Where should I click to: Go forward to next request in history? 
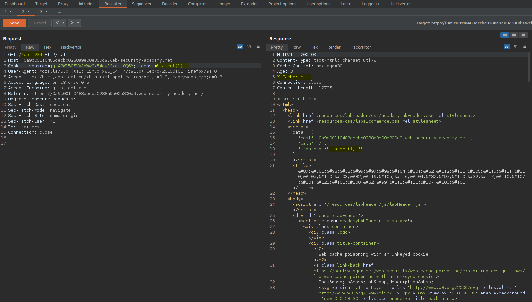pos(72,23)
